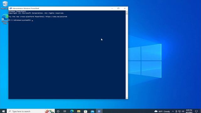Viewport: 201px width, 113px height.
Task: Launch Microsoft Edge from the taskbar
Action: [x=72, y=111]
